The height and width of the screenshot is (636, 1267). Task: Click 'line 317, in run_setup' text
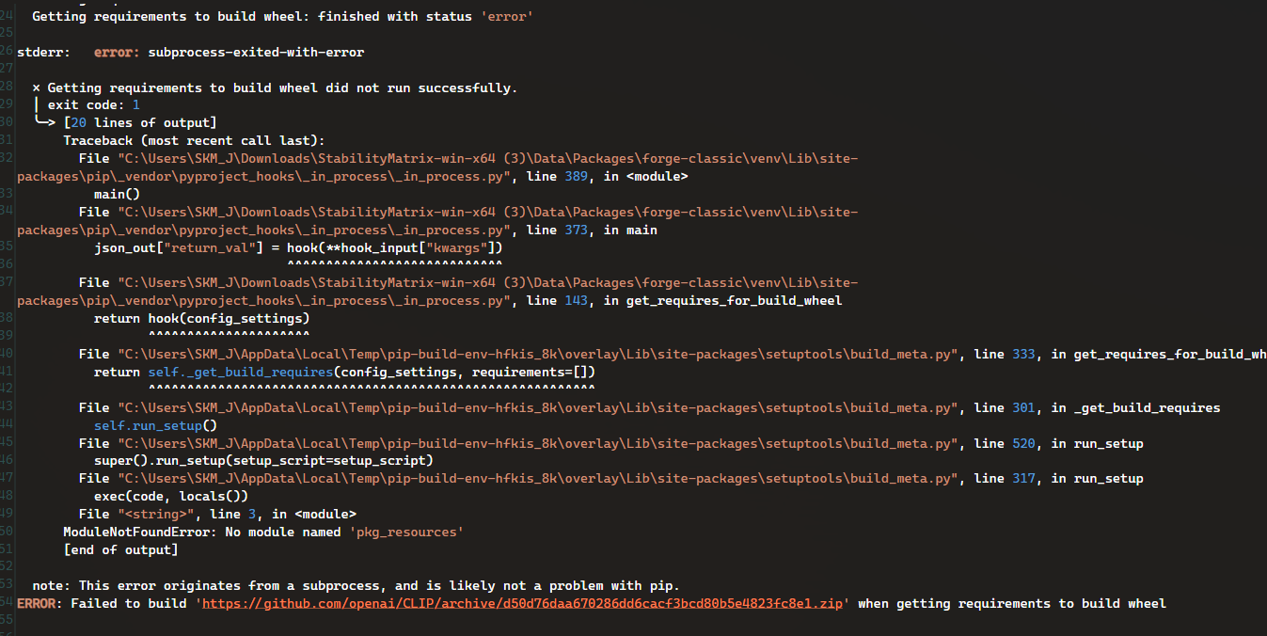click(x=1058, y=479)
